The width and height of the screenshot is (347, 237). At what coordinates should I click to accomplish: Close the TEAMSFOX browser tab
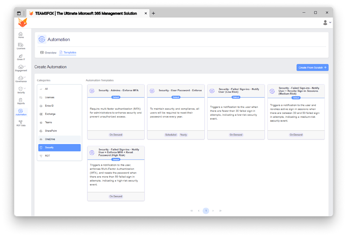[146, 13]
